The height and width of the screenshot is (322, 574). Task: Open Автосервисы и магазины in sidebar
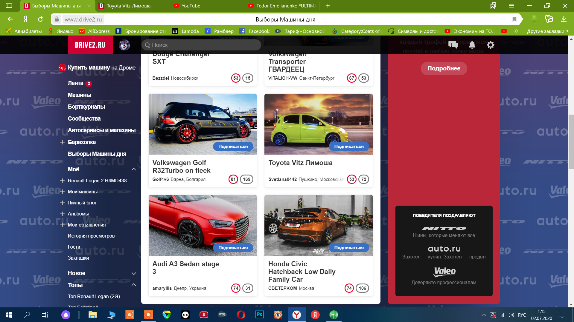102,130
